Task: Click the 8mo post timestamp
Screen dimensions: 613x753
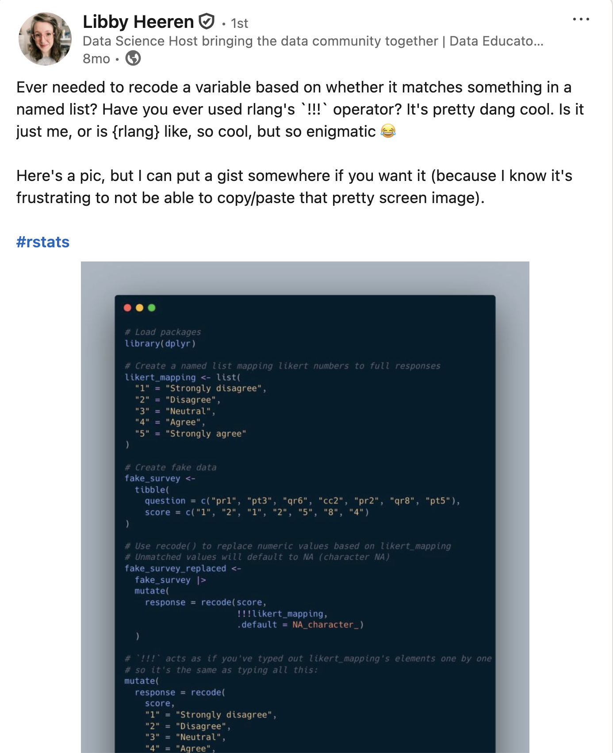Action: (x=96, y=58)
